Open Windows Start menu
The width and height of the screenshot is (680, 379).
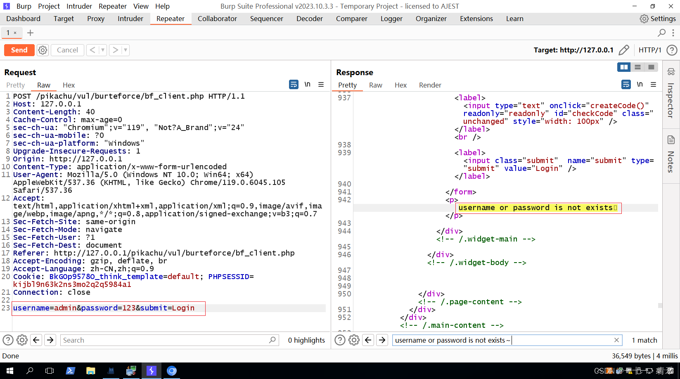tap(10, 371)
